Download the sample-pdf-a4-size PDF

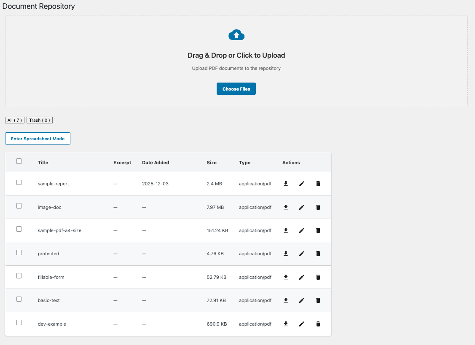click(286, 230)
